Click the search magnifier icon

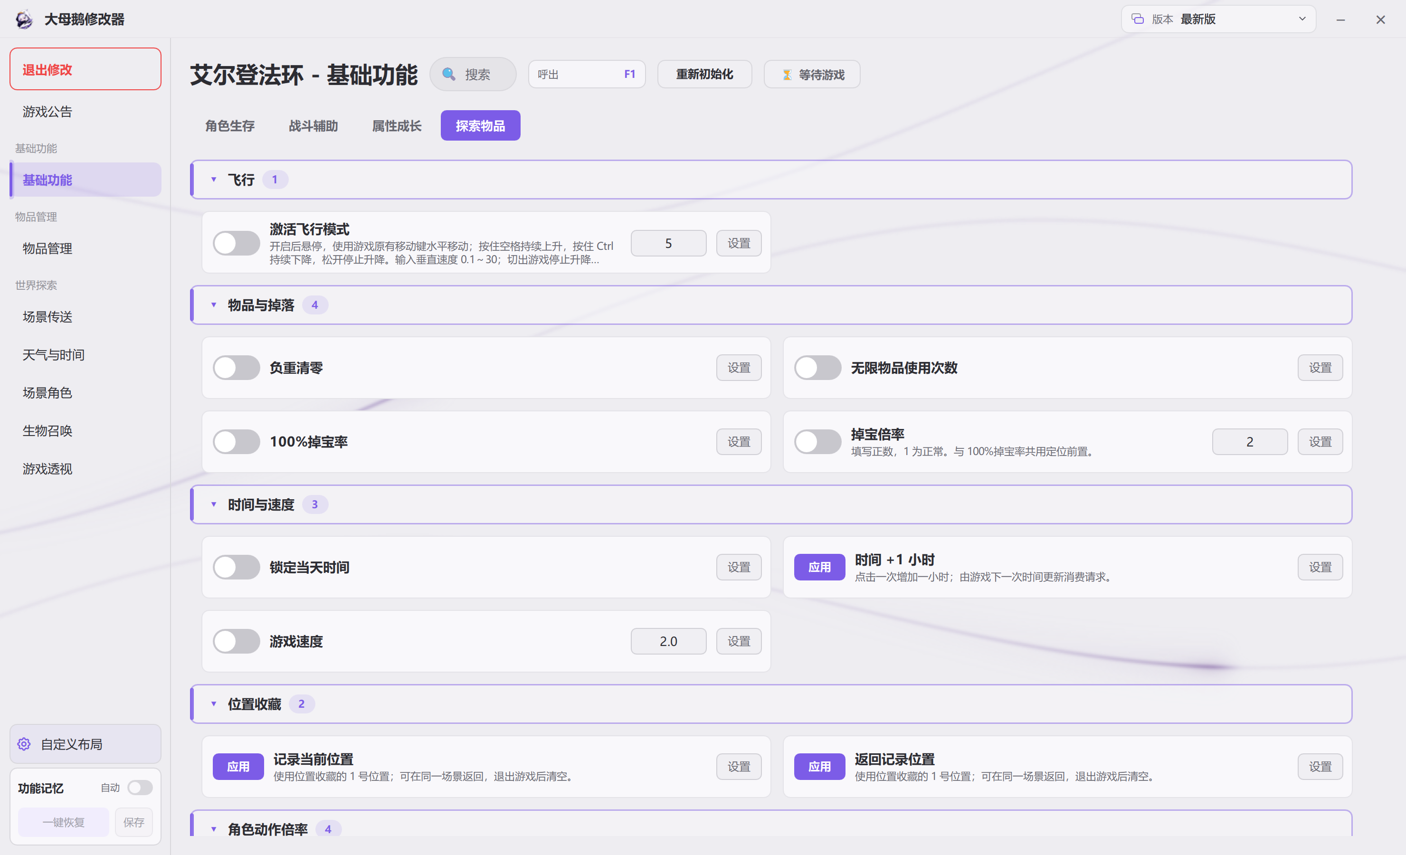point(449,74)
